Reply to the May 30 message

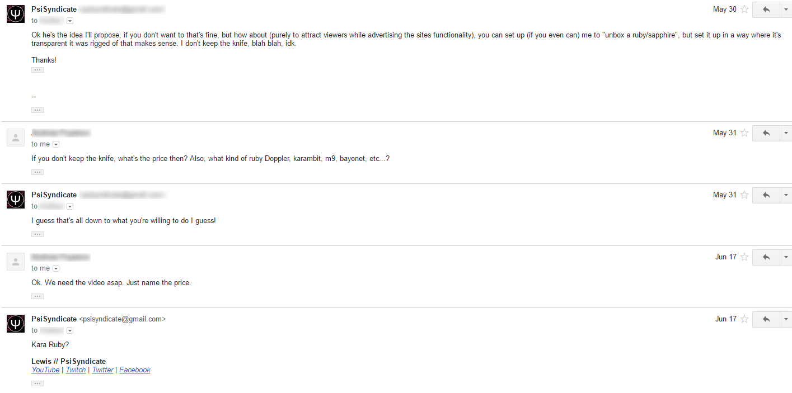pos(766,10)
